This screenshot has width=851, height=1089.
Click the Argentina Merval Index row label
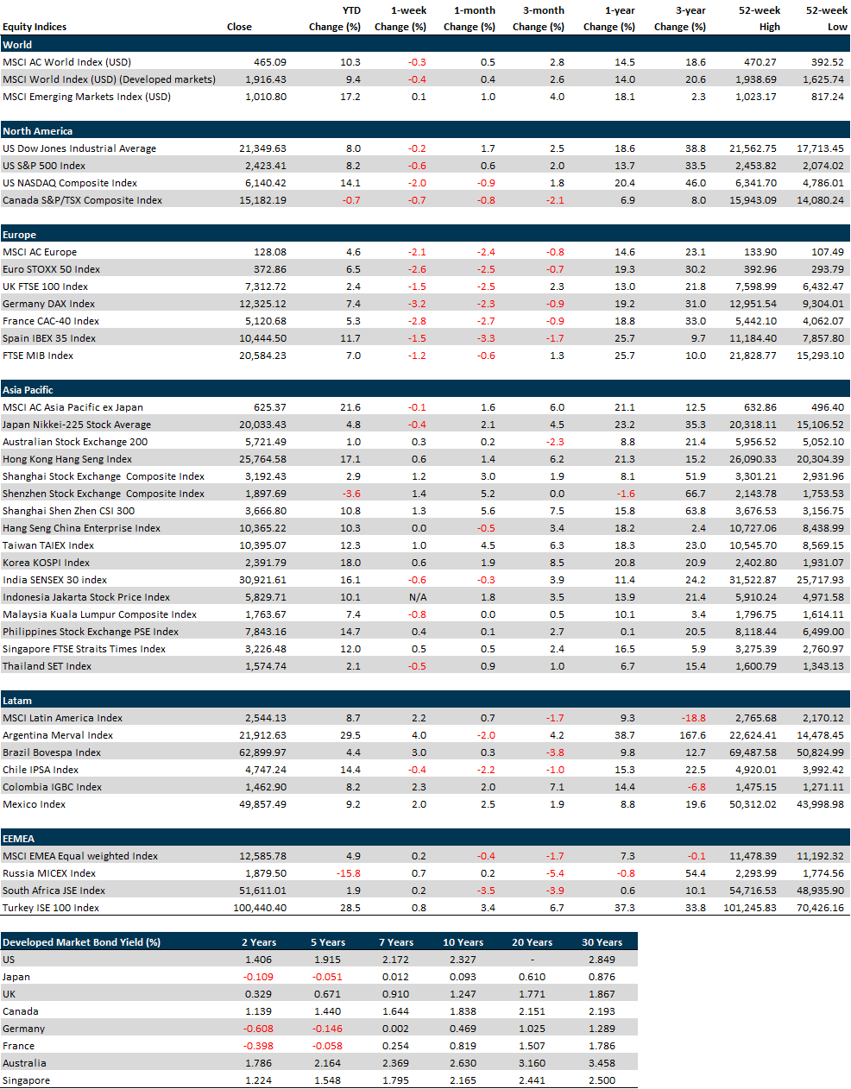tap(58, 735)
